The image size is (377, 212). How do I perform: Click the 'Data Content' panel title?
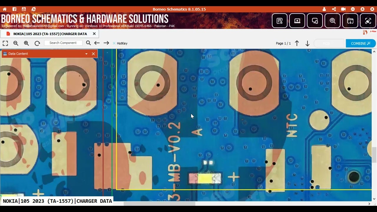[x=18, y=54]
